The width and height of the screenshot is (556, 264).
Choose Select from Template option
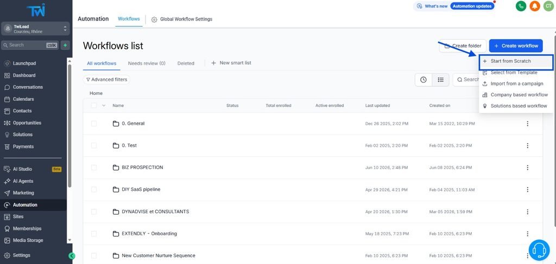[516, 73]
